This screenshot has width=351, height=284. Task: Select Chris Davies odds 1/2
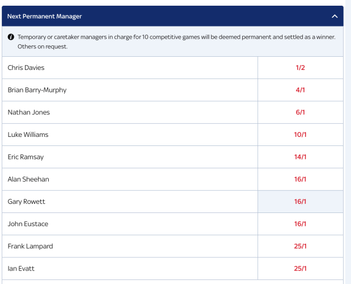click(x=300, y=68)
